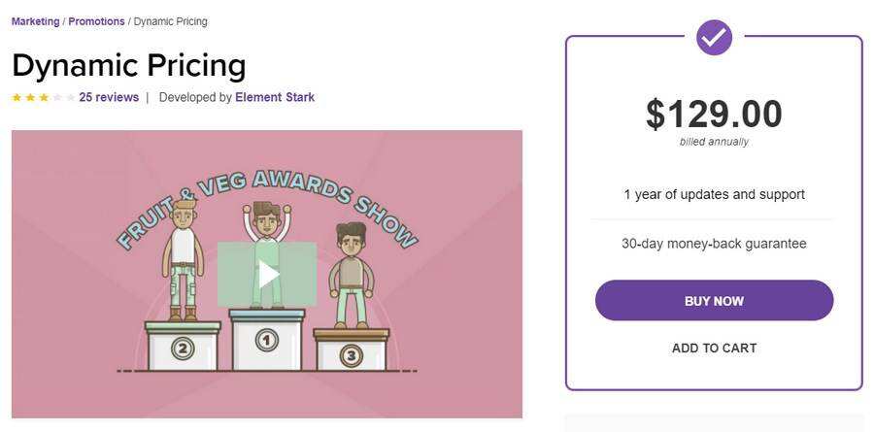Click the number 1 podium medal
The image size is (874, 432).
(x=266, y=339)
